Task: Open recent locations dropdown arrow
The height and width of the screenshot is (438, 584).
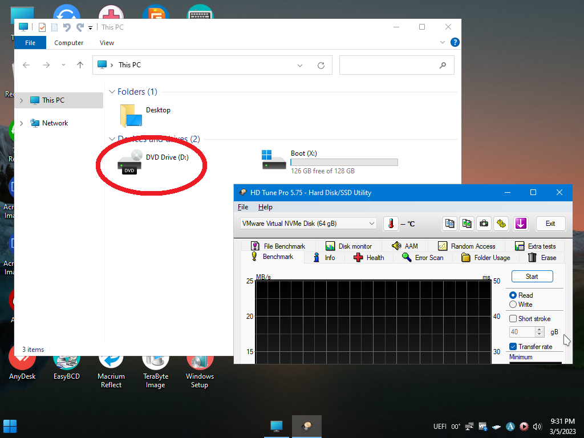Action: click(64, 65)
